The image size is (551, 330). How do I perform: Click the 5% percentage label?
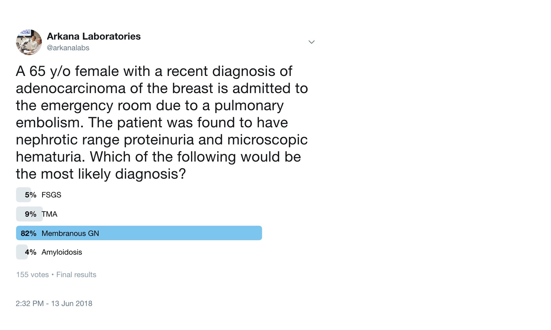point(30,195)
